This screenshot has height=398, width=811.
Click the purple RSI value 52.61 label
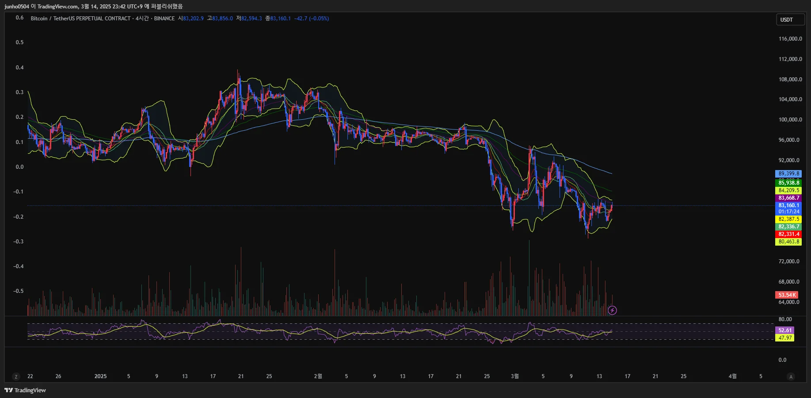click(785, 330)
